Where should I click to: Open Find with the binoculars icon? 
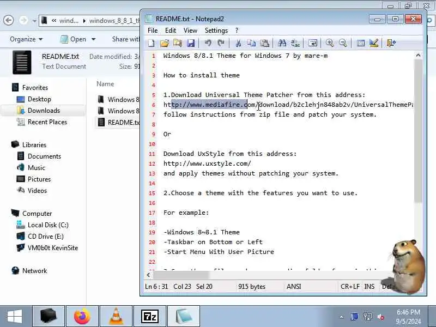[x=282, y=43]
